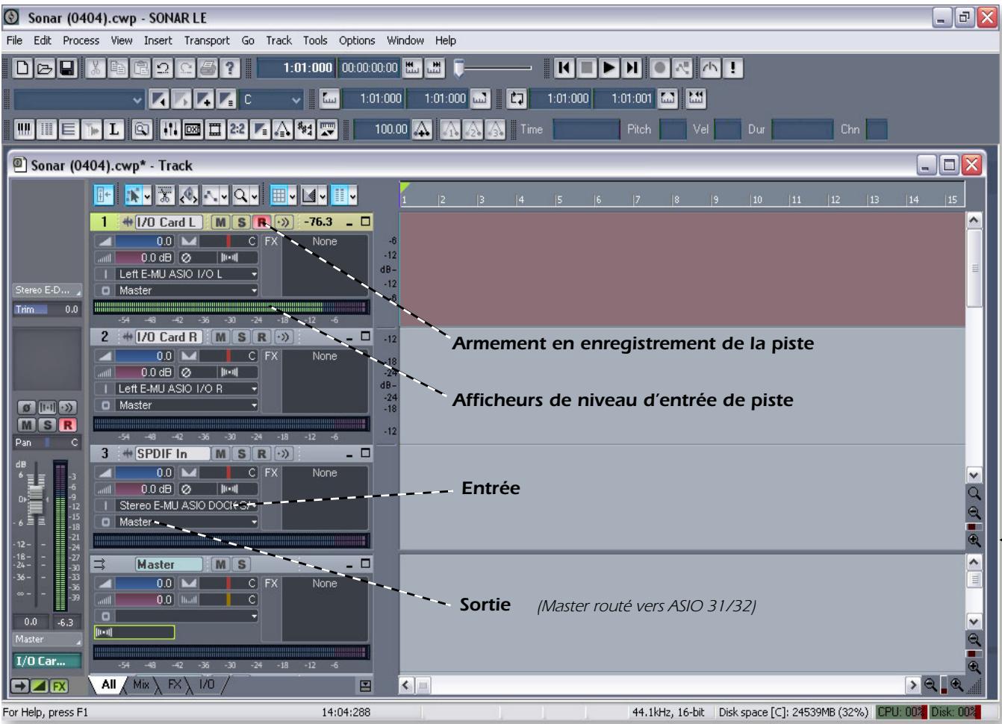Open the empty combo box left of the C dropdown
The image size is (1002, 724).
(78, 99)
